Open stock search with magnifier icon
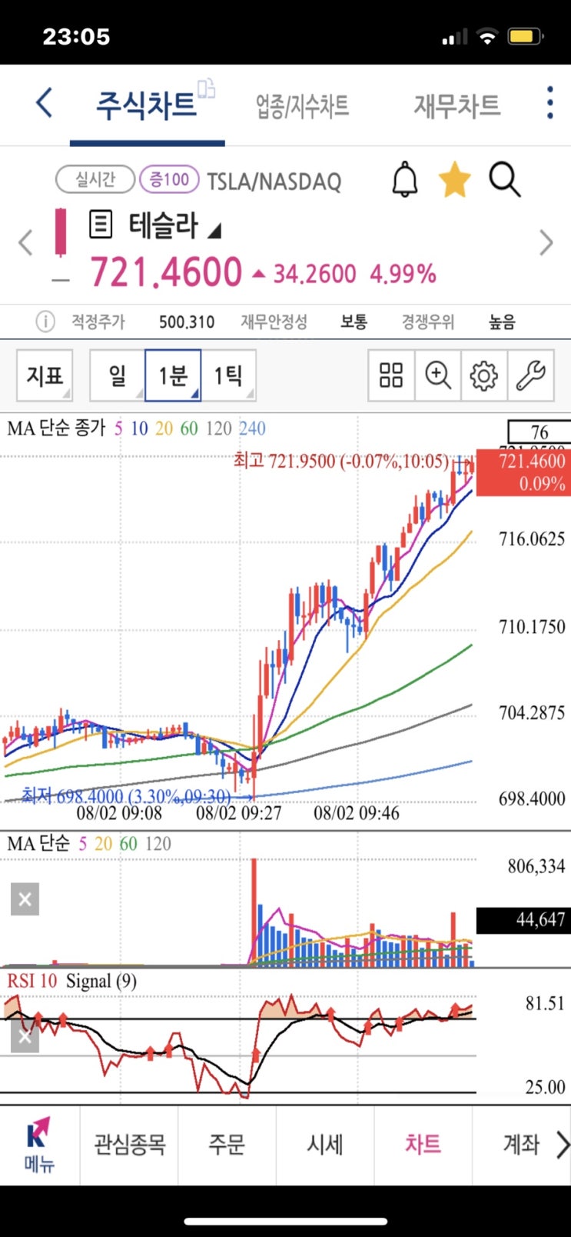 (505, 180)
